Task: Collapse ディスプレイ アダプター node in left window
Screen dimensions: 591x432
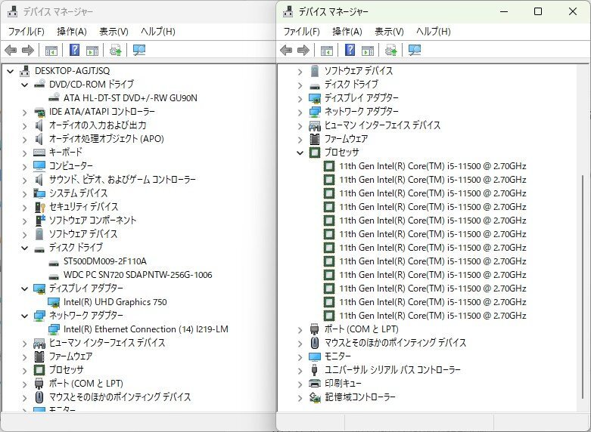Action: [24, 289]
